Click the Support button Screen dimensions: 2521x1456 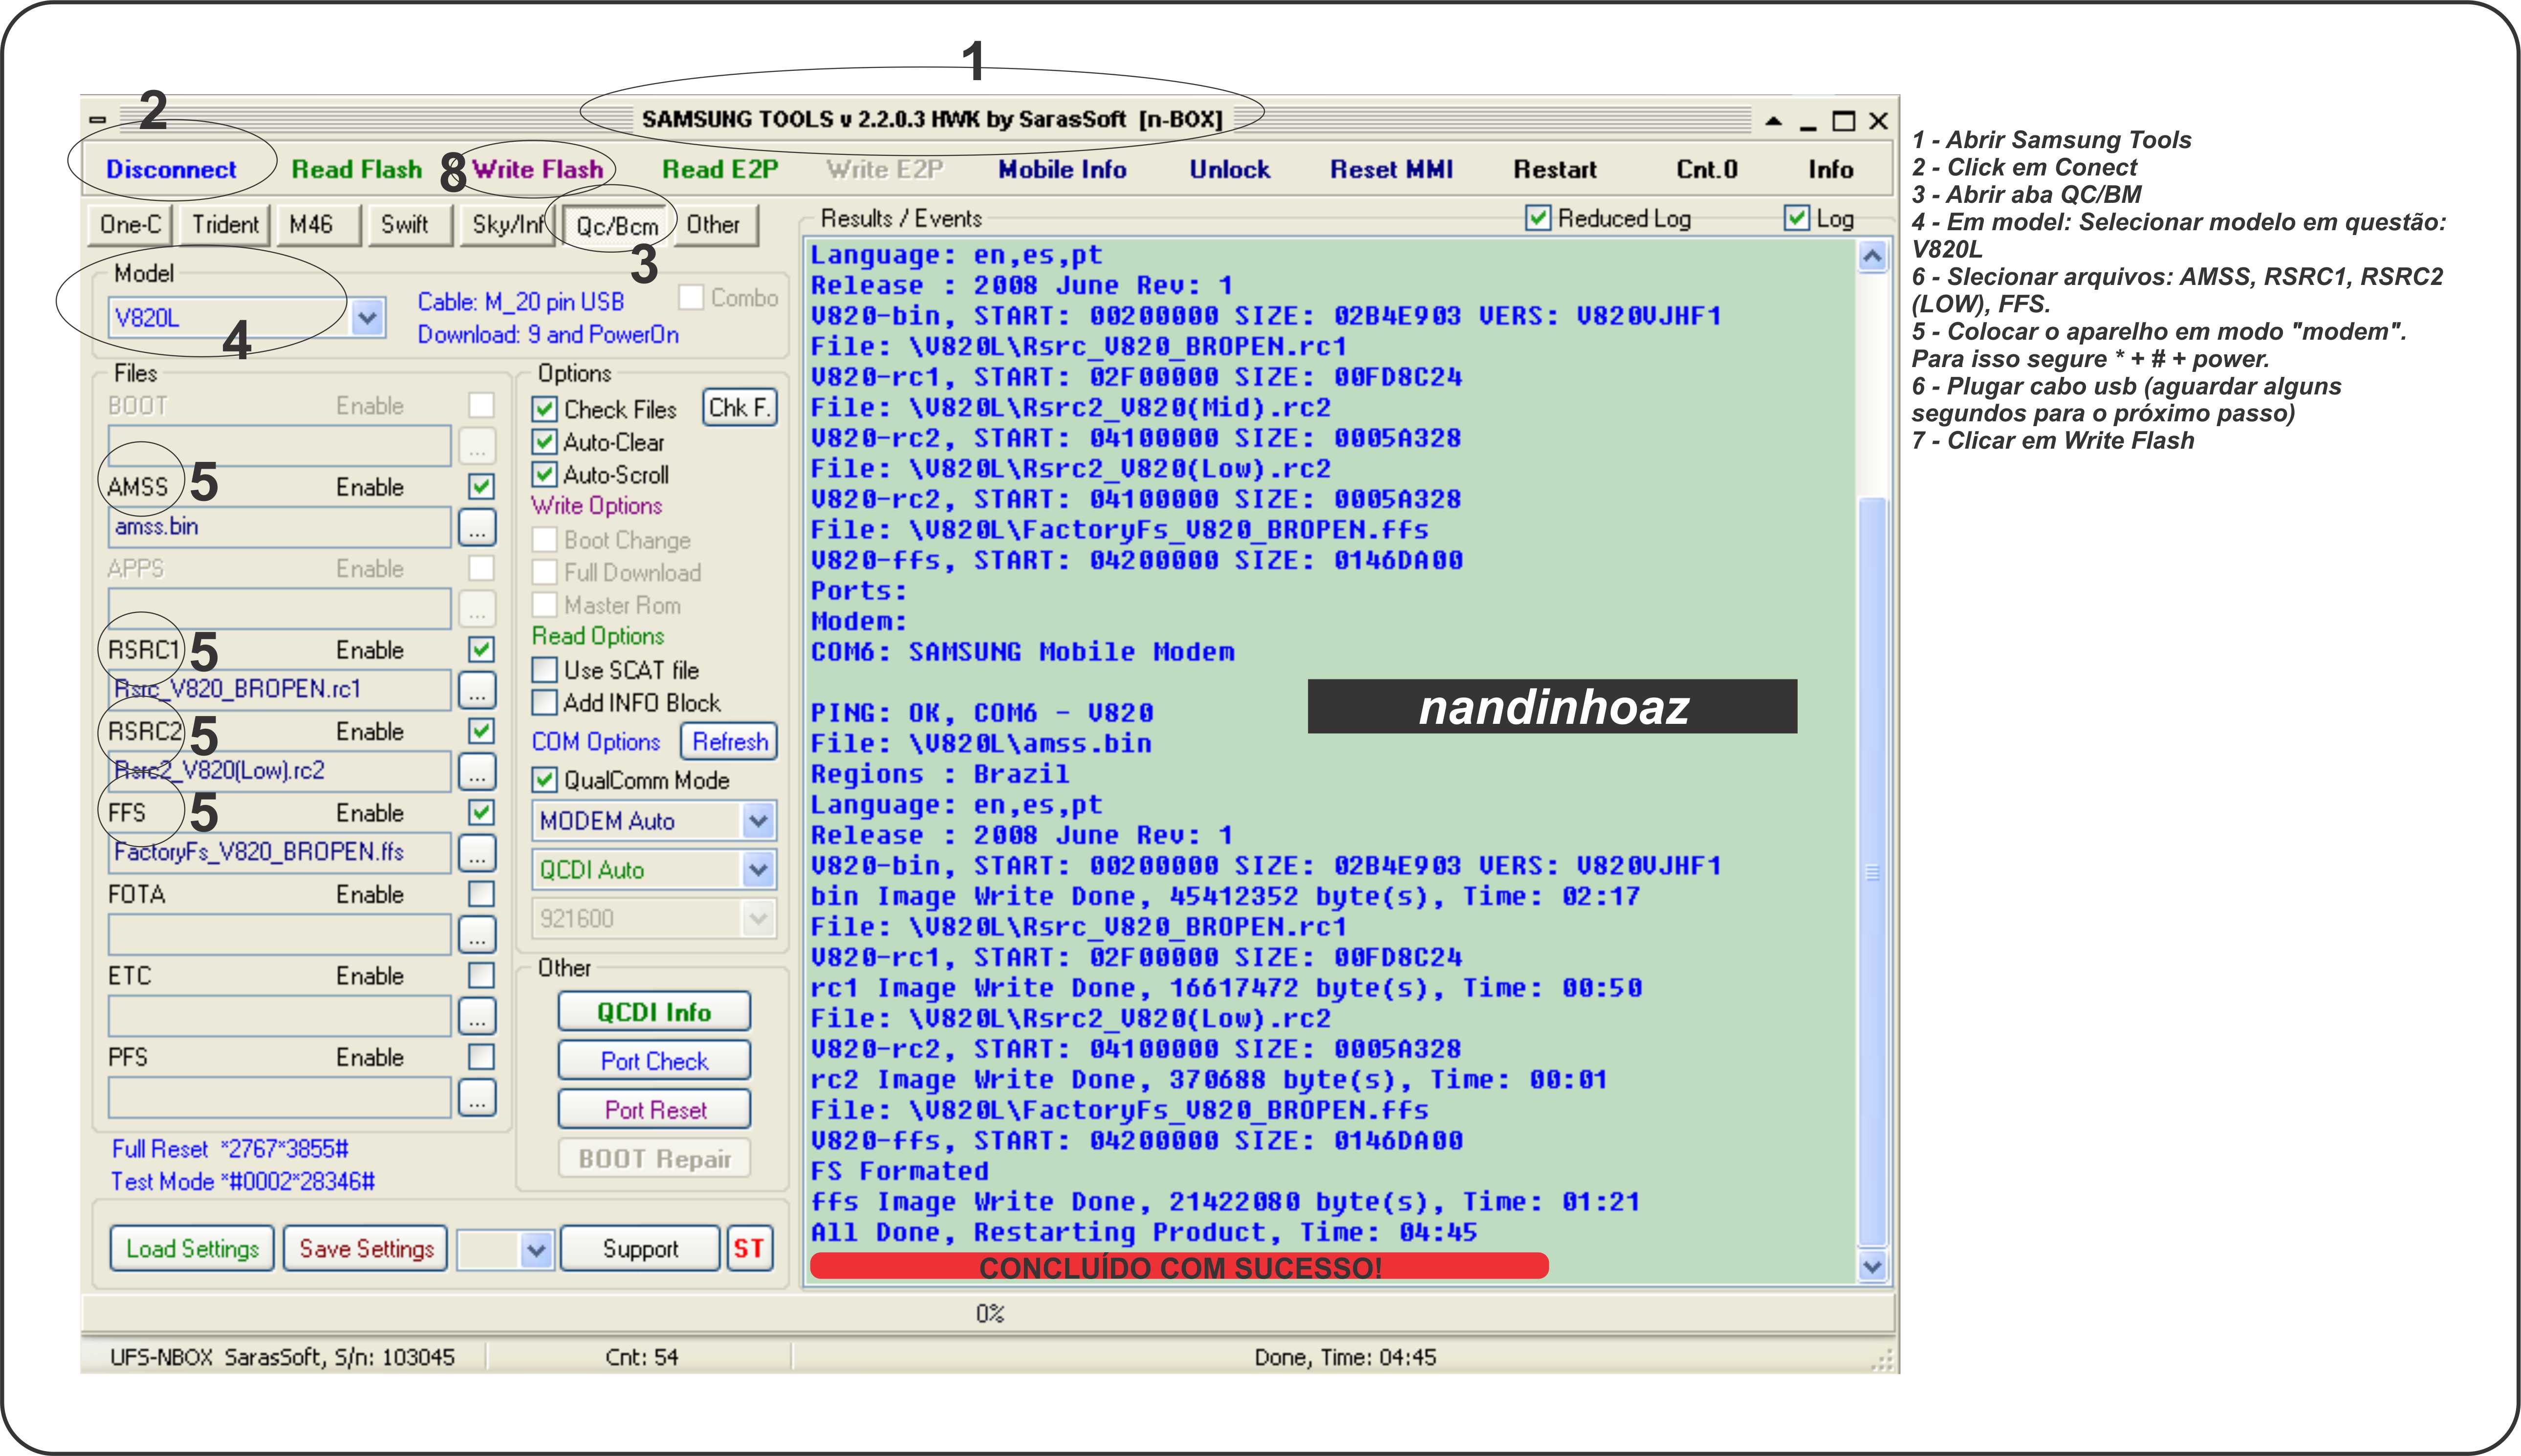pyautogui.click(x=640, y=1248)
